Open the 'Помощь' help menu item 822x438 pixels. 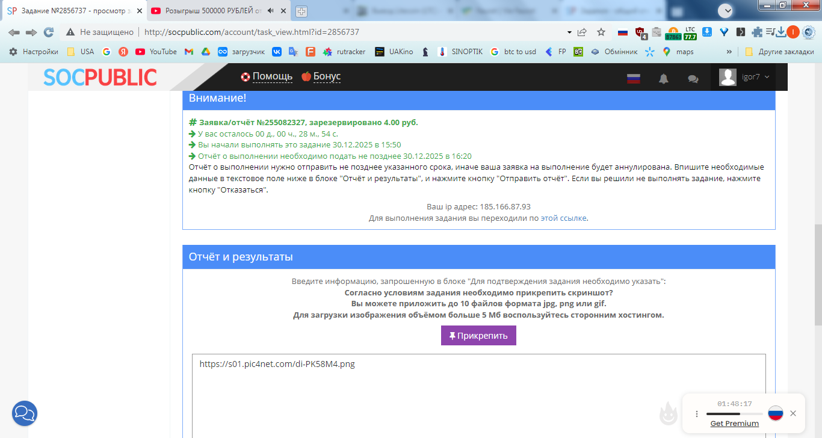tap(267, 76)
